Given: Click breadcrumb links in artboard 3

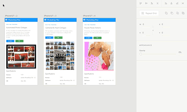Looking at the screenshot, I should pos(51,25).
